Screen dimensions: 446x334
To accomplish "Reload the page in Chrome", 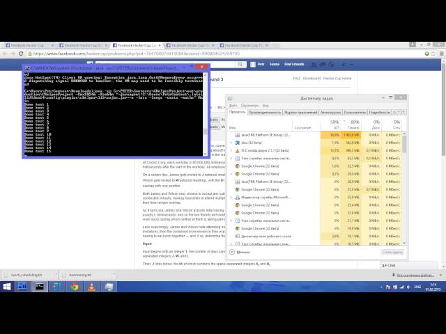I will coord(20,54).
